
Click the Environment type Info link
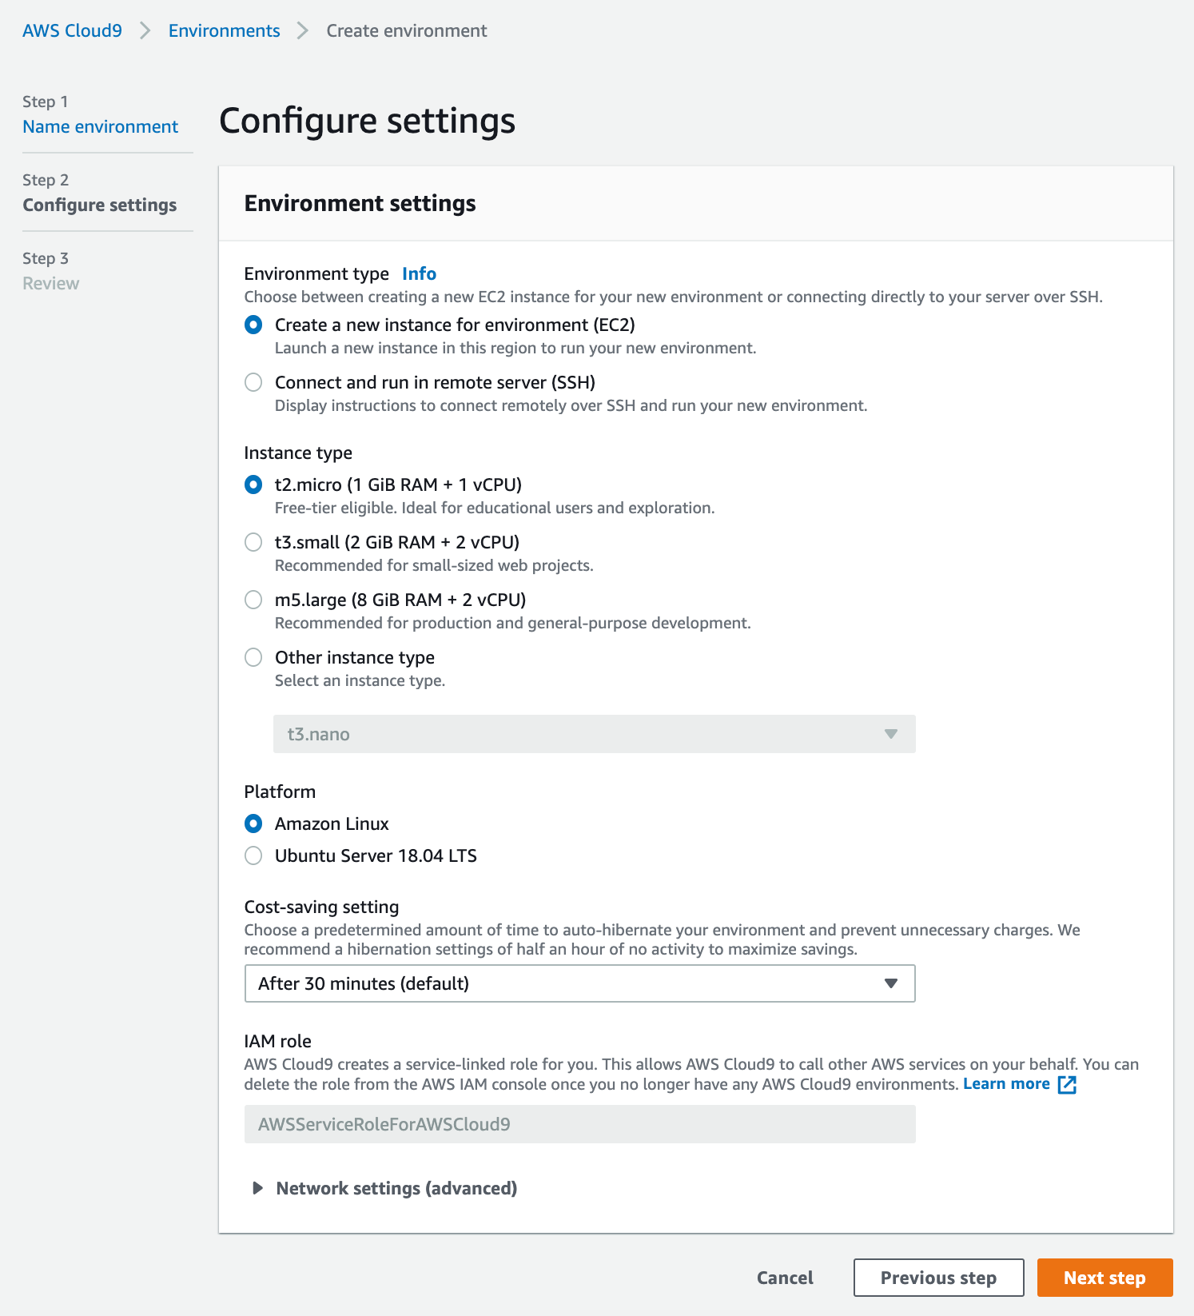419,273
